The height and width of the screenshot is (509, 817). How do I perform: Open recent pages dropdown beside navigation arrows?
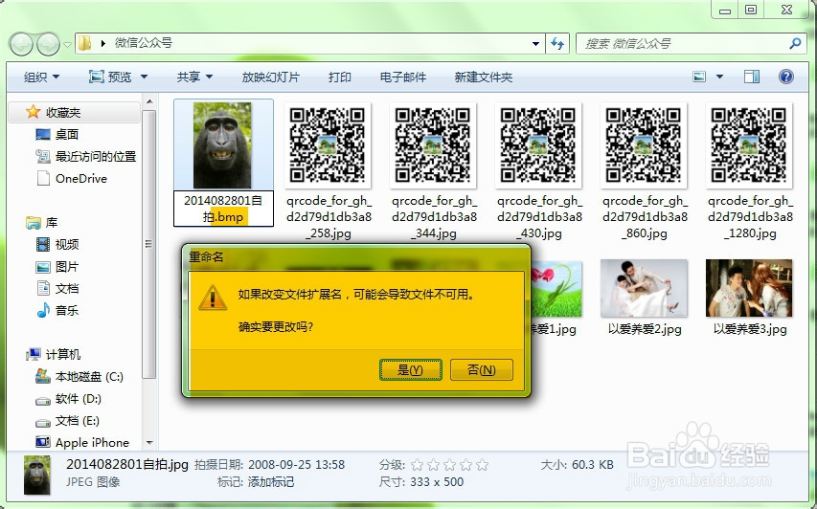pyautogui.click(x=67, y=45)
